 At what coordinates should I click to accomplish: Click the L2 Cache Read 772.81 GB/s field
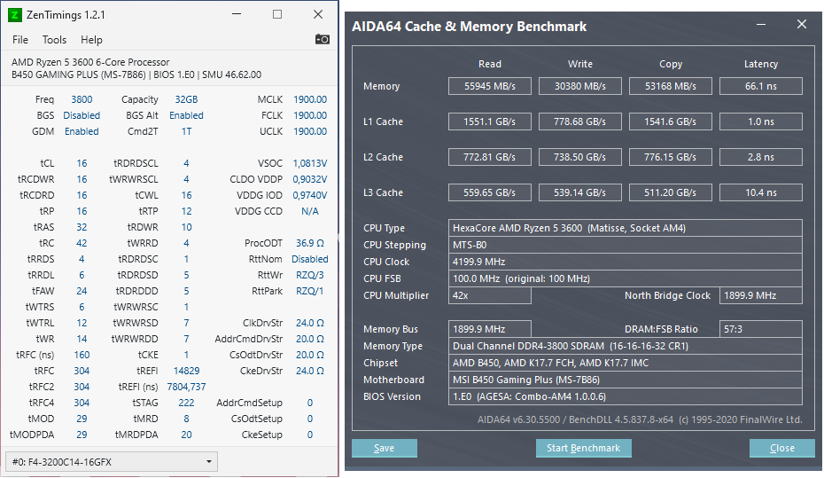(490, 157)
